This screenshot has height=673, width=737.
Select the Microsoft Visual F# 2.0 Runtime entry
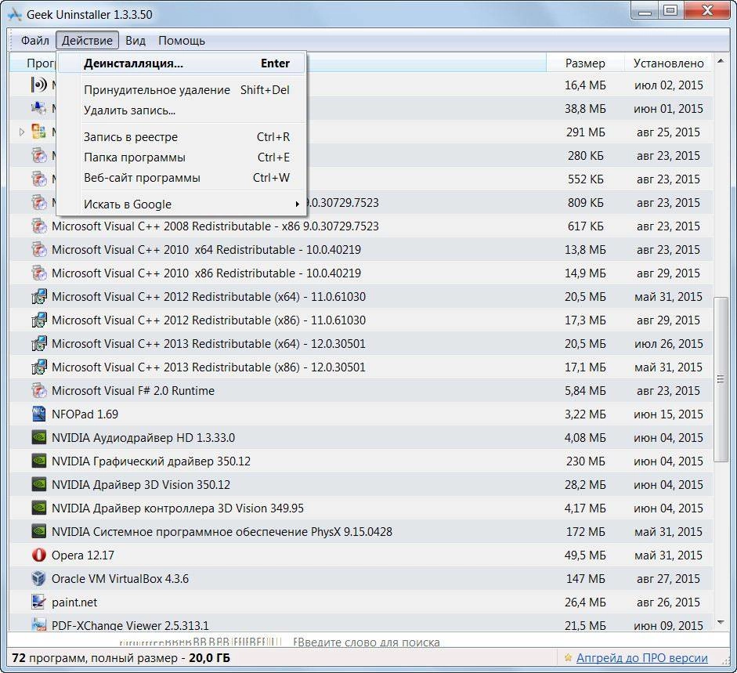point(361,391)
